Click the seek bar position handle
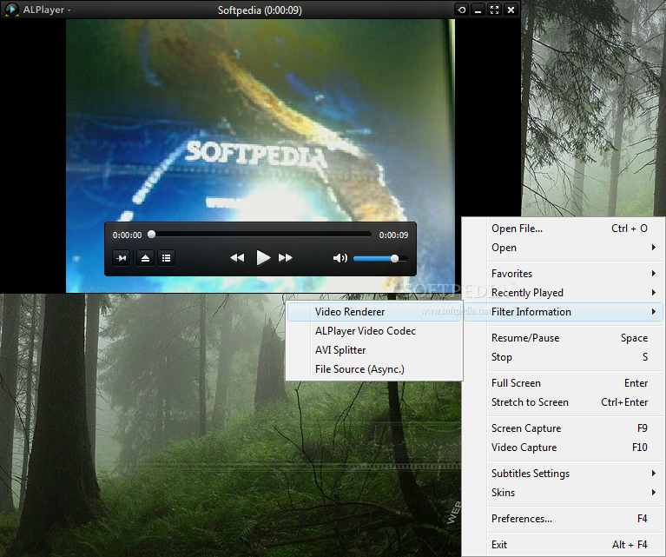 coord(152,235)
